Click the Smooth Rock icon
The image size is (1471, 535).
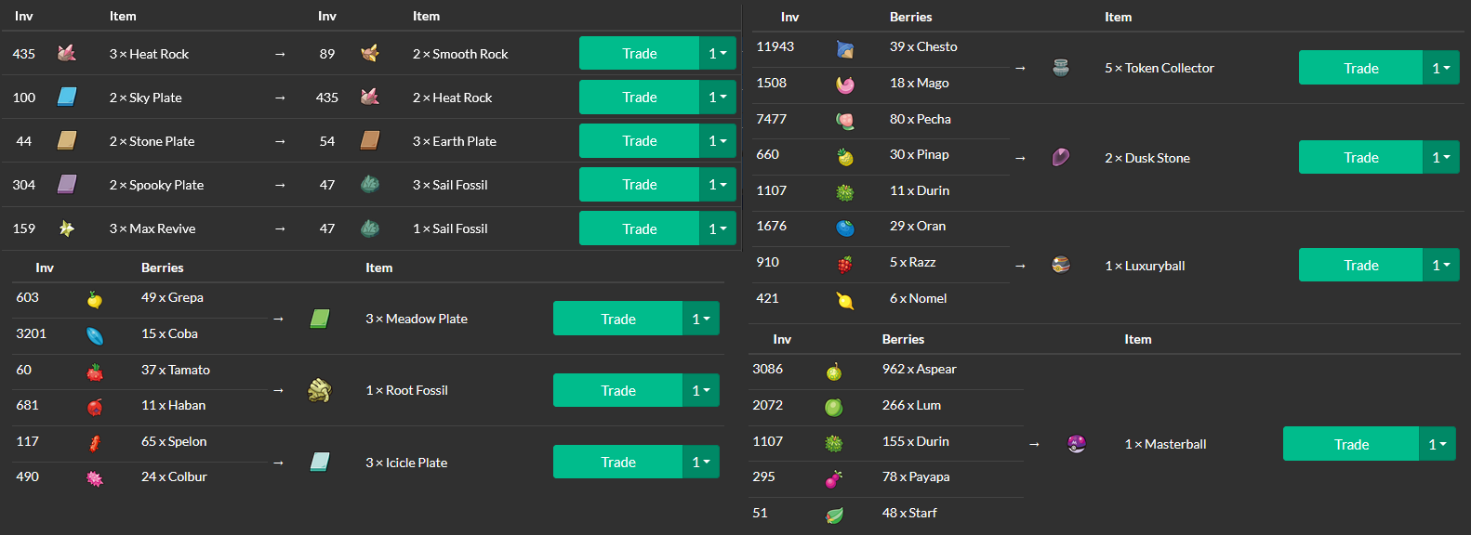click(x=370, y=53)
